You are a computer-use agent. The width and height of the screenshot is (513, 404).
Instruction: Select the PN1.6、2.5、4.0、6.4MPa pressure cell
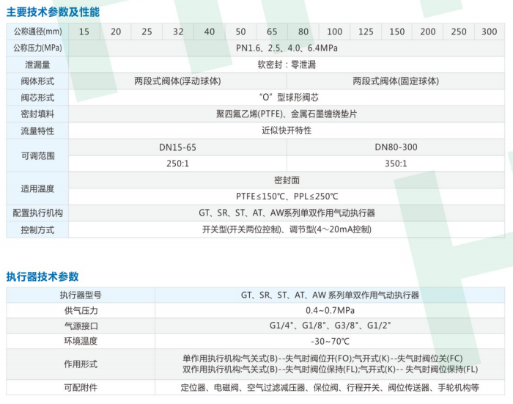[x=287, y=48]
